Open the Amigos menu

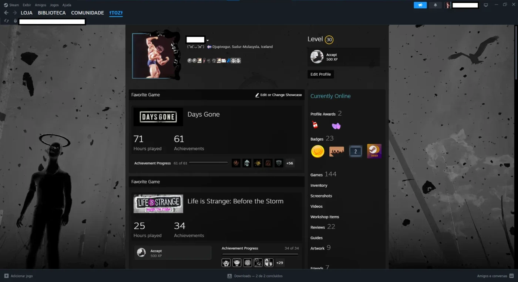click(41, 5)
